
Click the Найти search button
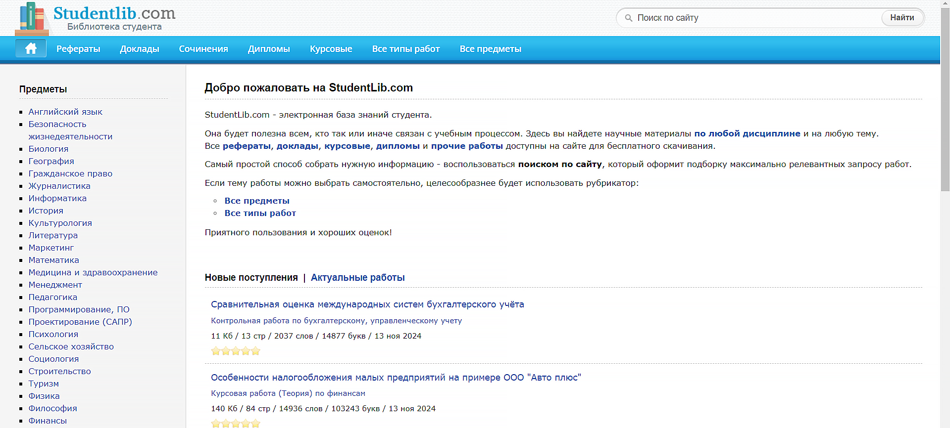[x=902, y=18]
